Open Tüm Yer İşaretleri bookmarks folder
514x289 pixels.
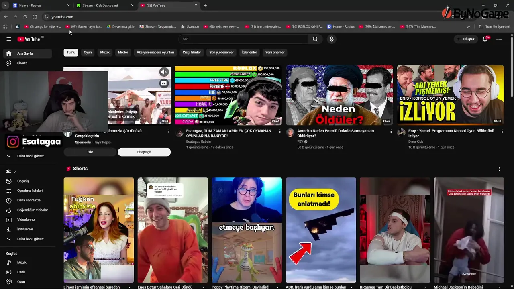495,27
